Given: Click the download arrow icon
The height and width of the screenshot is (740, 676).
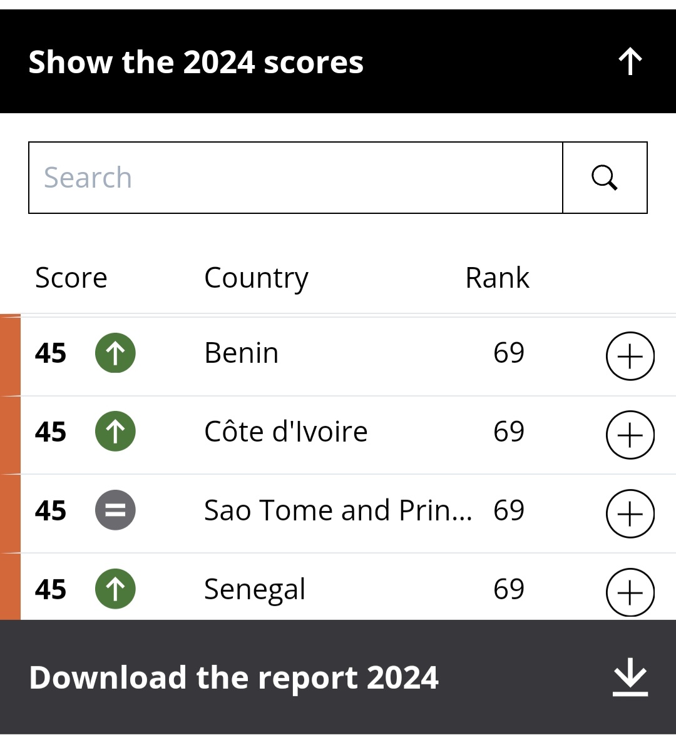Looking at the screenshot, I should pyautogui.click(x=630, y=677).
